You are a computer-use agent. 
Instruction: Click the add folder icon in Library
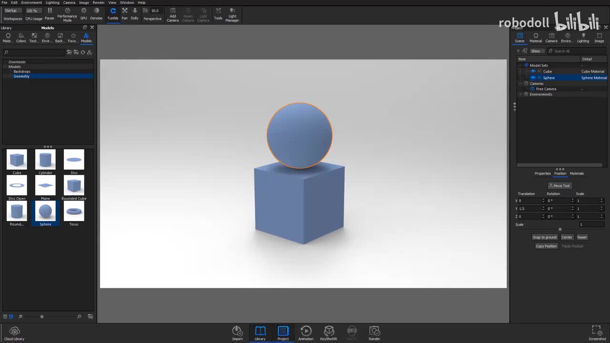[69, 52]
